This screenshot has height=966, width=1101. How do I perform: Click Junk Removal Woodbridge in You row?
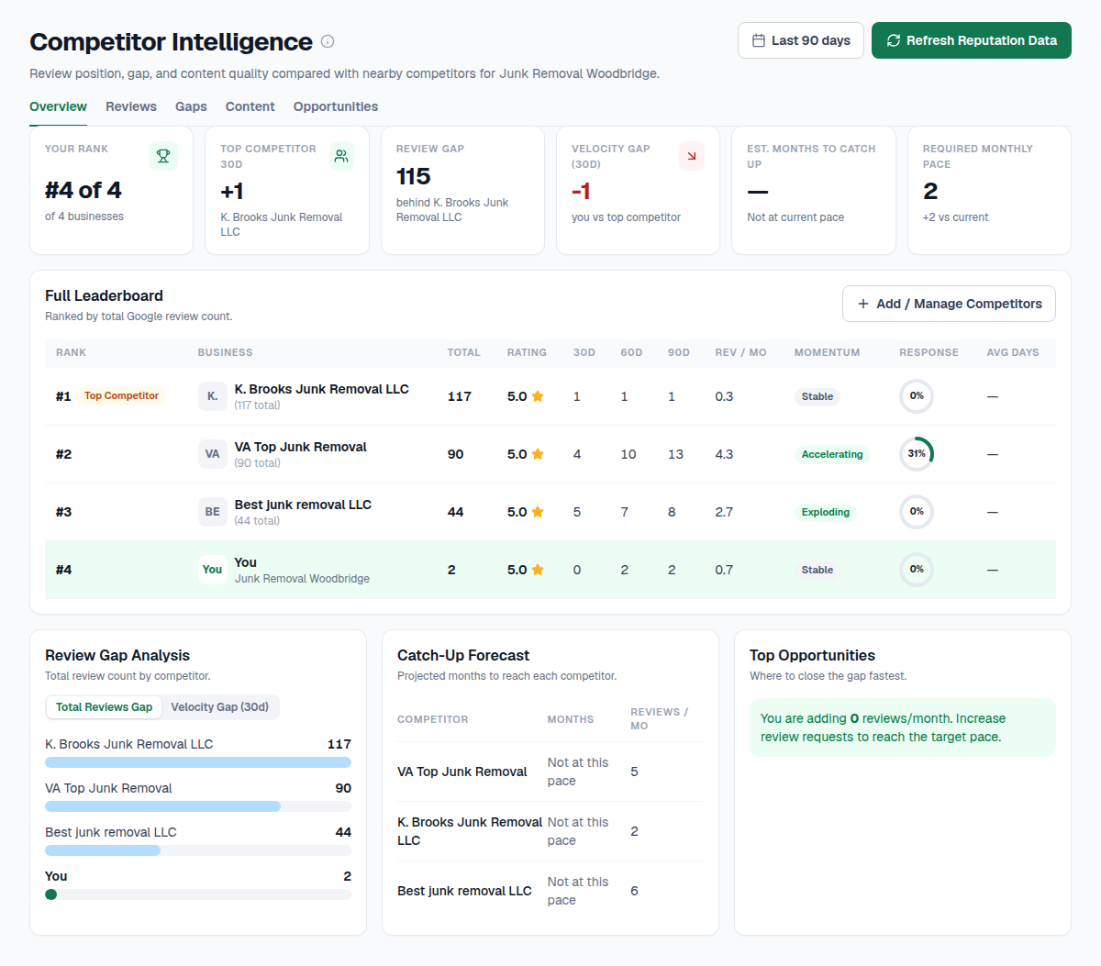pyautogui.click(x=302, y=579)
